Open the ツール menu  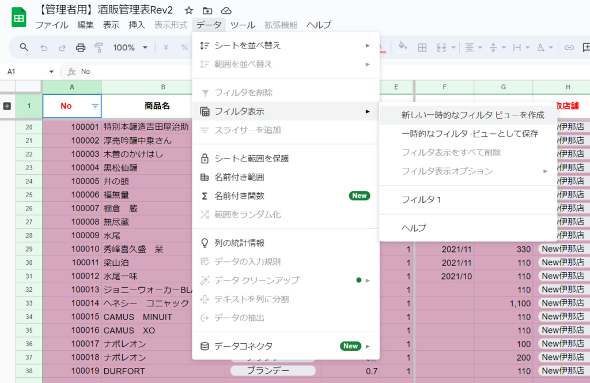click(x=243, y=25)
